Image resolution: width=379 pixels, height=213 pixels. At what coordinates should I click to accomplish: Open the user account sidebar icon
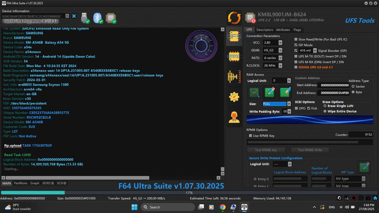coord(234,117)
